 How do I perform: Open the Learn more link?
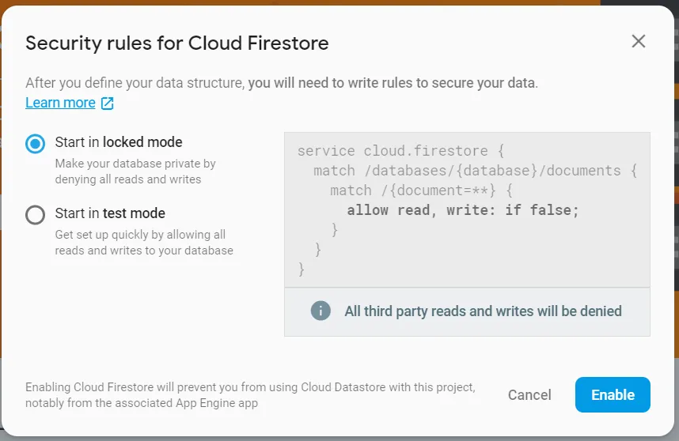(60, 103)
